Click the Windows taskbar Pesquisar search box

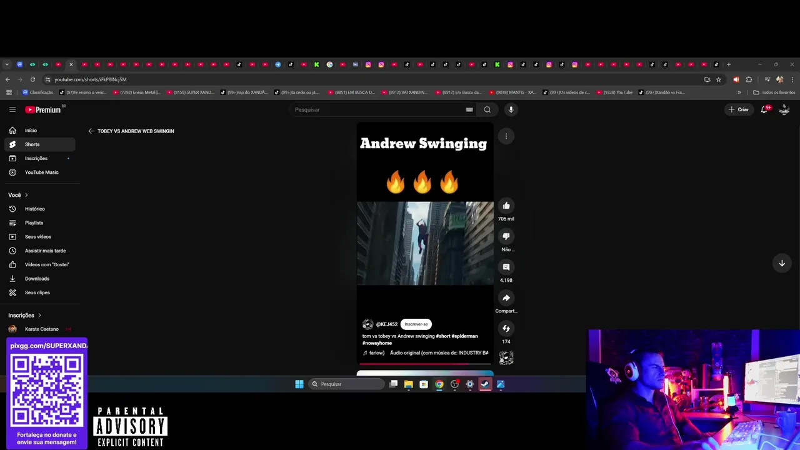347,384
